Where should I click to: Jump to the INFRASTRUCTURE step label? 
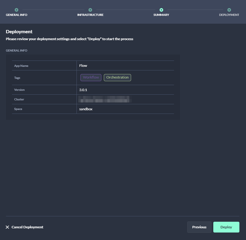tap(90, 15)
